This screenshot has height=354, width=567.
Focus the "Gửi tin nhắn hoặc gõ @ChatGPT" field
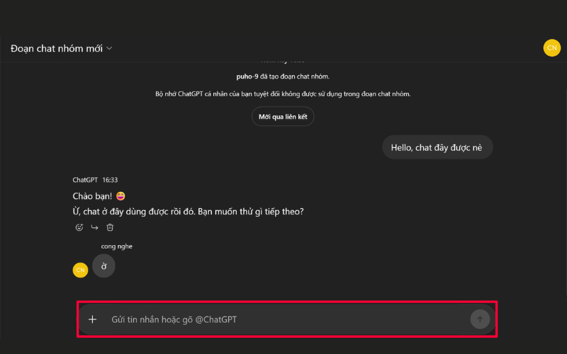click(x=283, y=319)
